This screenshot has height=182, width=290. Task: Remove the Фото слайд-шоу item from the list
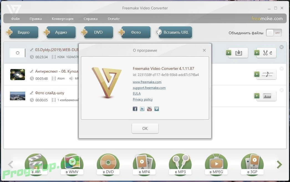point(281,90)
